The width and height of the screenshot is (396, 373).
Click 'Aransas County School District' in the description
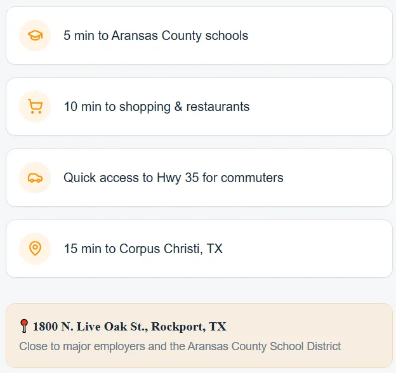[264, 346]
